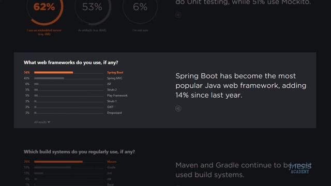Screen dimensions: 331x186
Task: Click the 56% value beside Spring Boot
Action: click(x=27, y=72)
